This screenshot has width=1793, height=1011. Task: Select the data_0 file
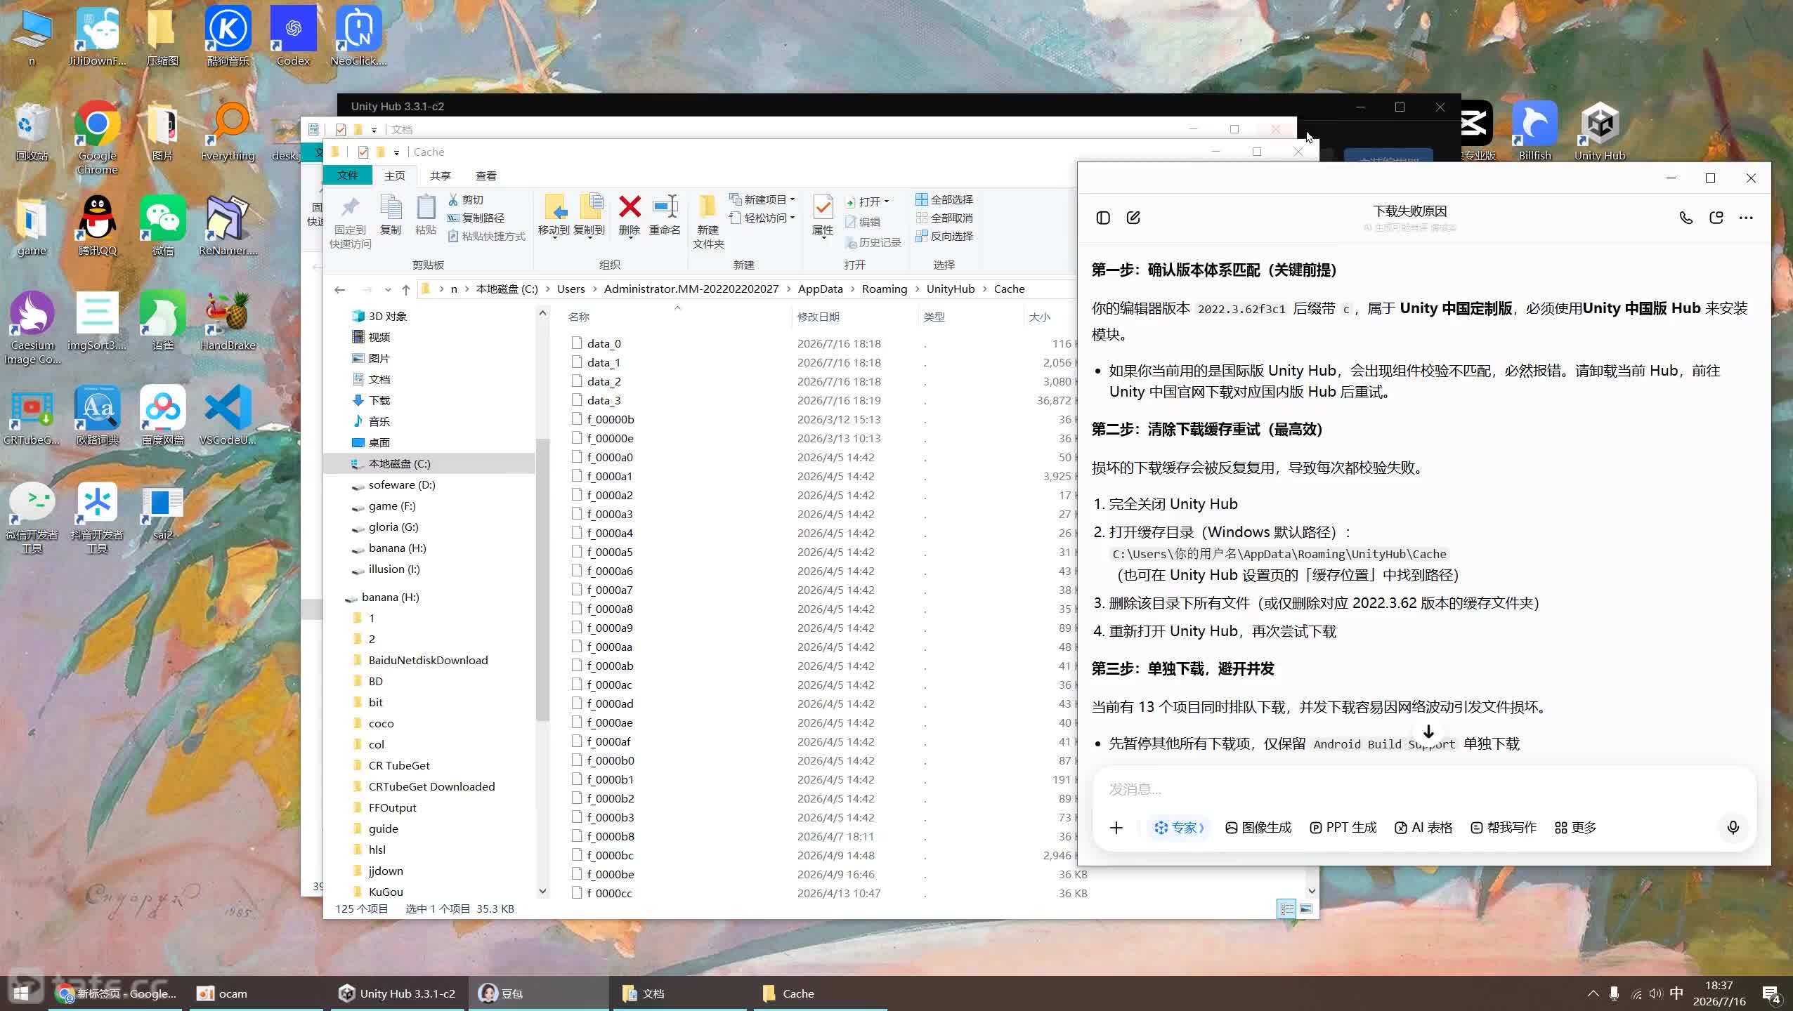pos(604,343)
